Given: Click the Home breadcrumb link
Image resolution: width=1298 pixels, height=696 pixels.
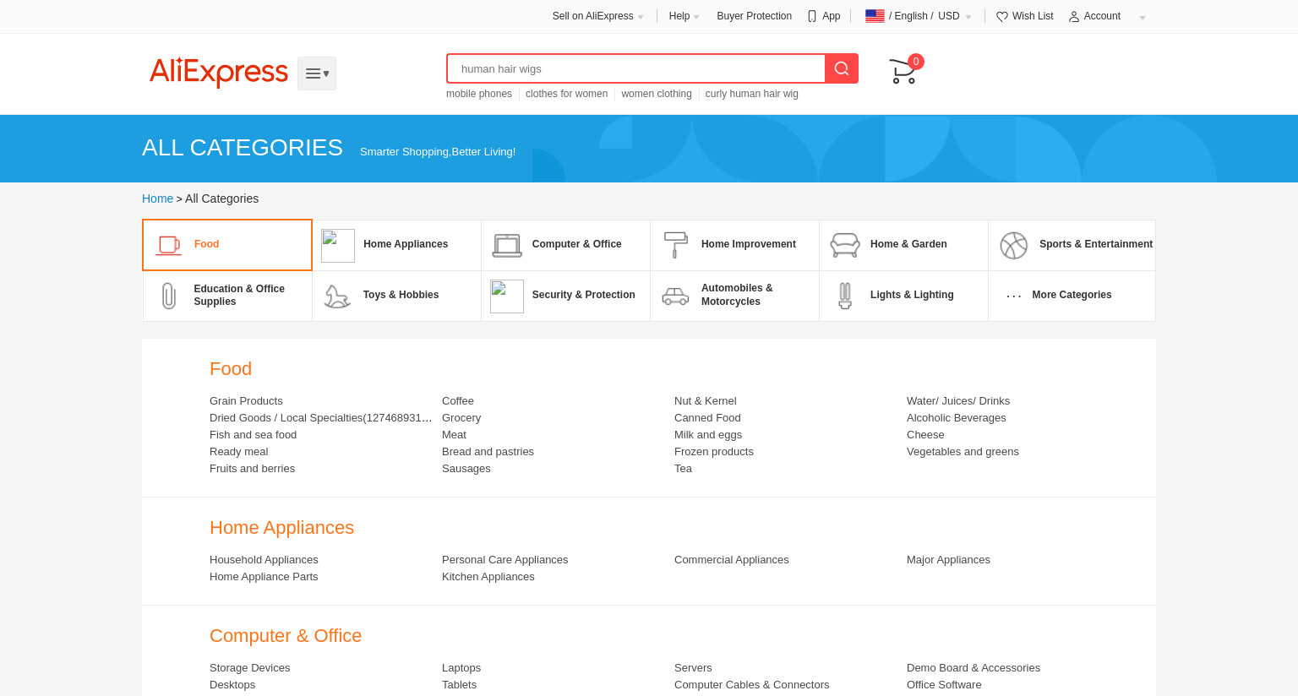Looking at the screenshot, I should click(157, 198).
